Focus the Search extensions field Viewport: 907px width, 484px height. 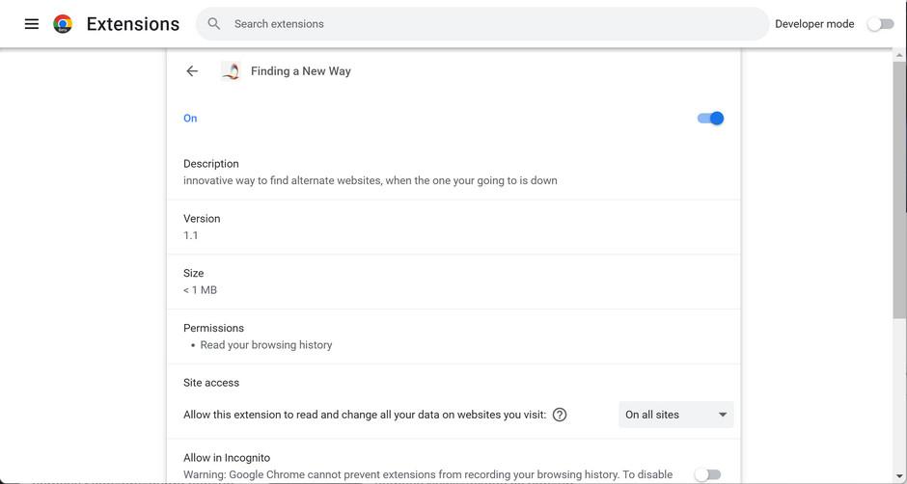coord(482,24)
